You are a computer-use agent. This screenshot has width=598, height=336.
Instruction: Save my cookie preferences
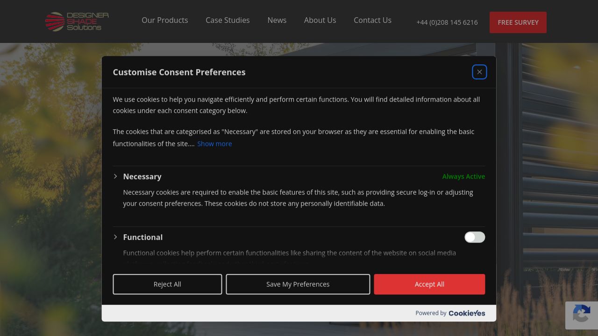(298, 284)
